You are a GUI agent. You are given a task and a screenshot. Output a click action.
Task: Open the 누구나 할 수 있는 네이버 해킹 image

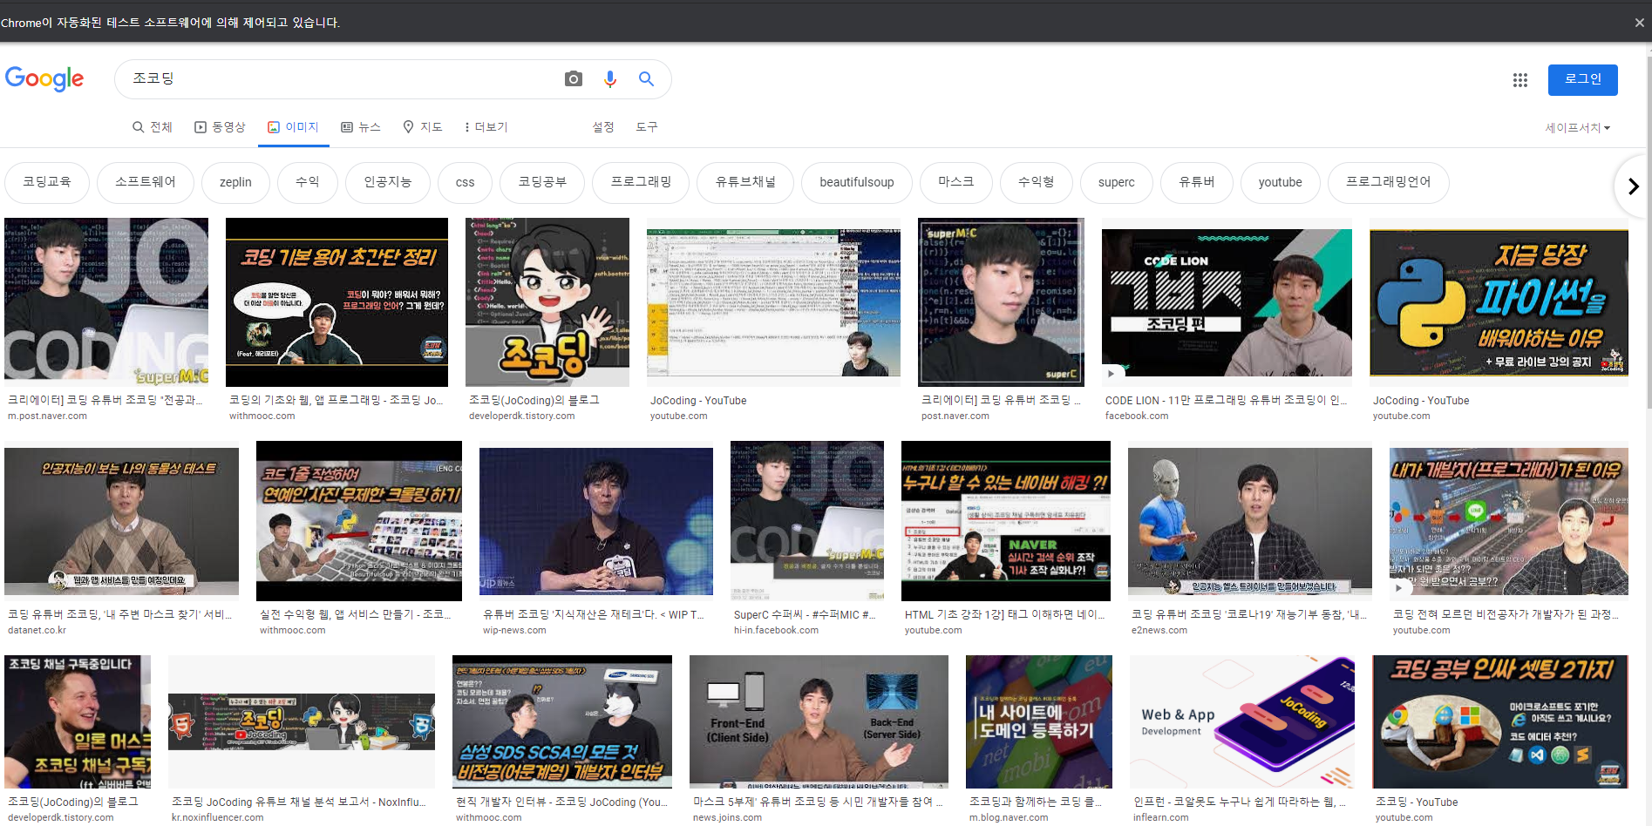(1006, 521)
